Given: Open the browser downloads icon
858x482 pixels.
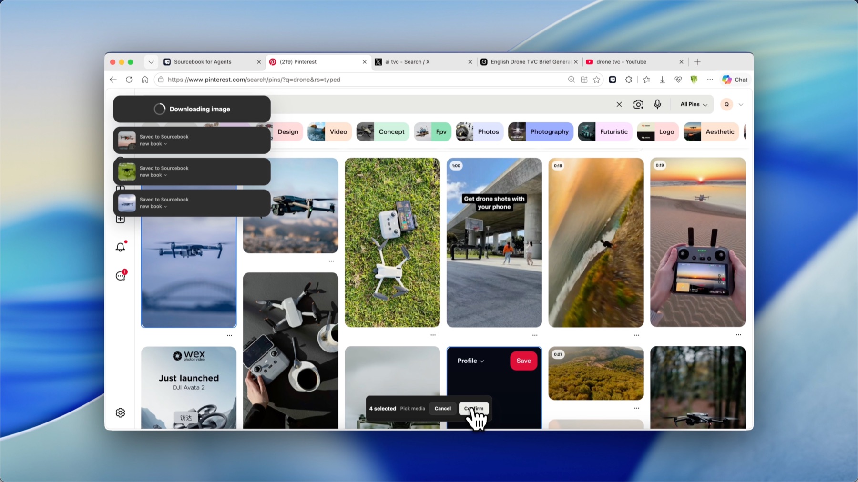Looking at the screenshot, I should [x=662, y=80].
